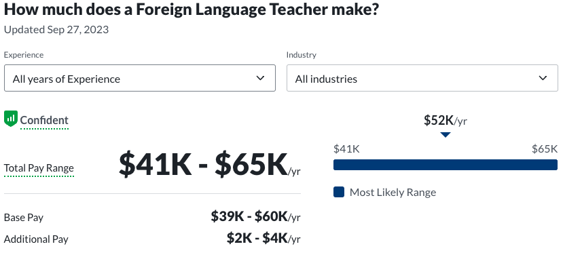Click the $41K minimum label above bar
This screenshot has width=563, height=257.
(346, 149)
